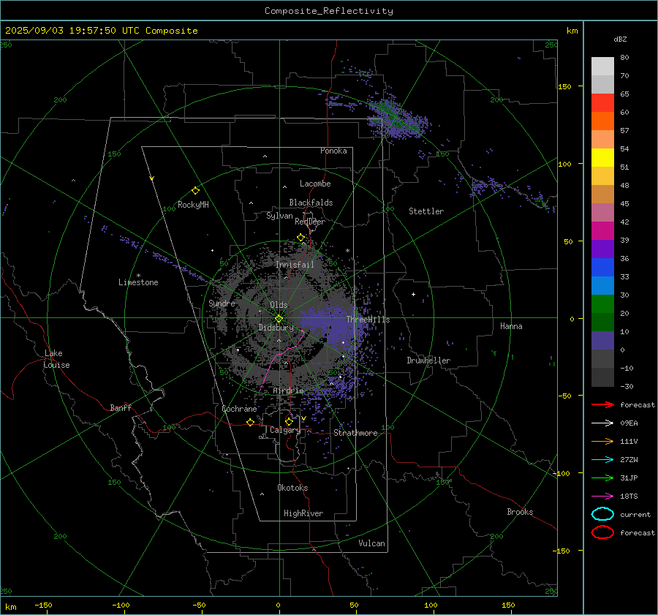Click the Stettler label

tap(426, 211)
